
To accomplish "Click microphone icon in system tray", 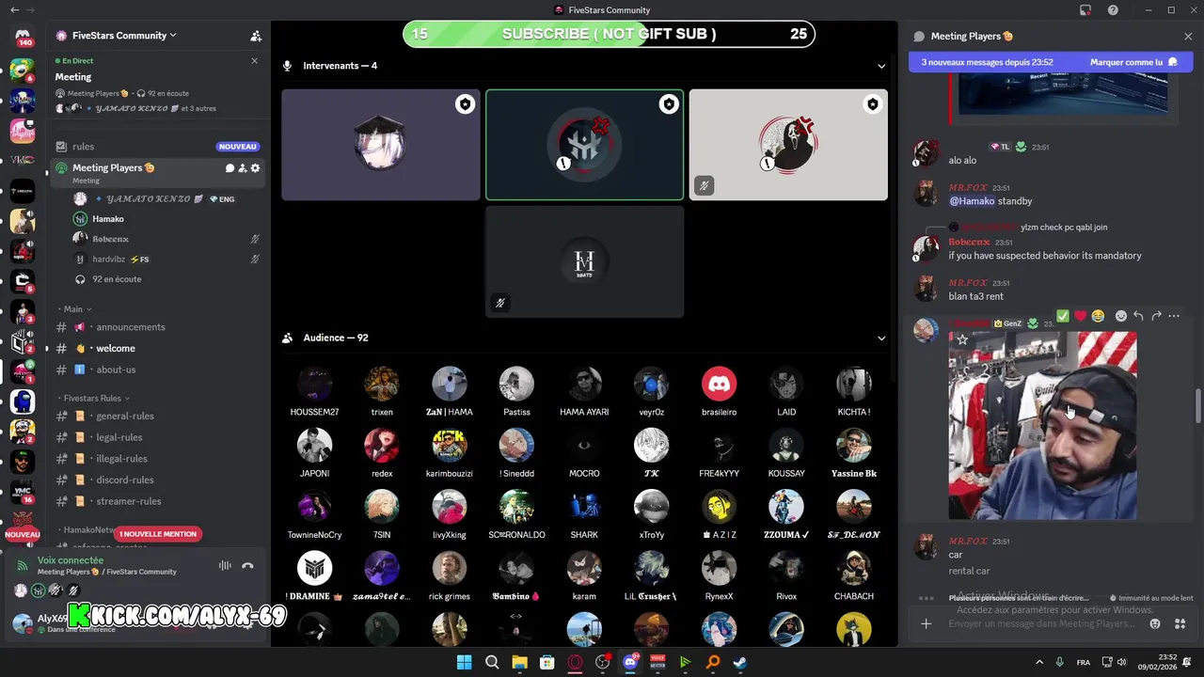I will (1060, 662).
